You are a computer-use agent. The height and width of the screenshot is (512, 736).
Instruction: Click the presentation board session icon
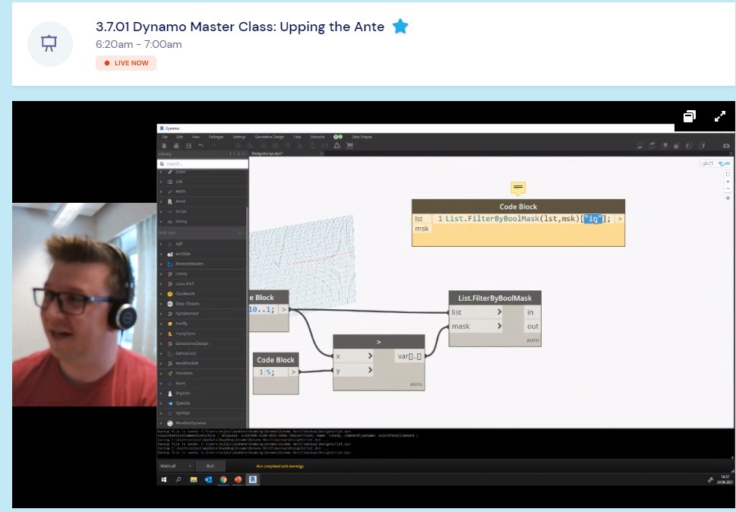pyautogui.click(x=49, y=43)
